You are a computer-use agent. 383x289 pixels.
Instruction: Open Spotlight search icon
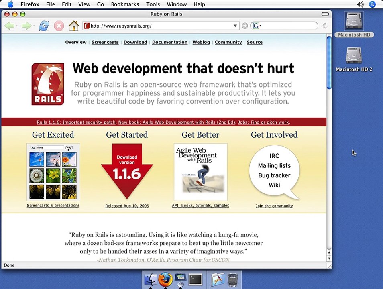(x=372, y=4)
